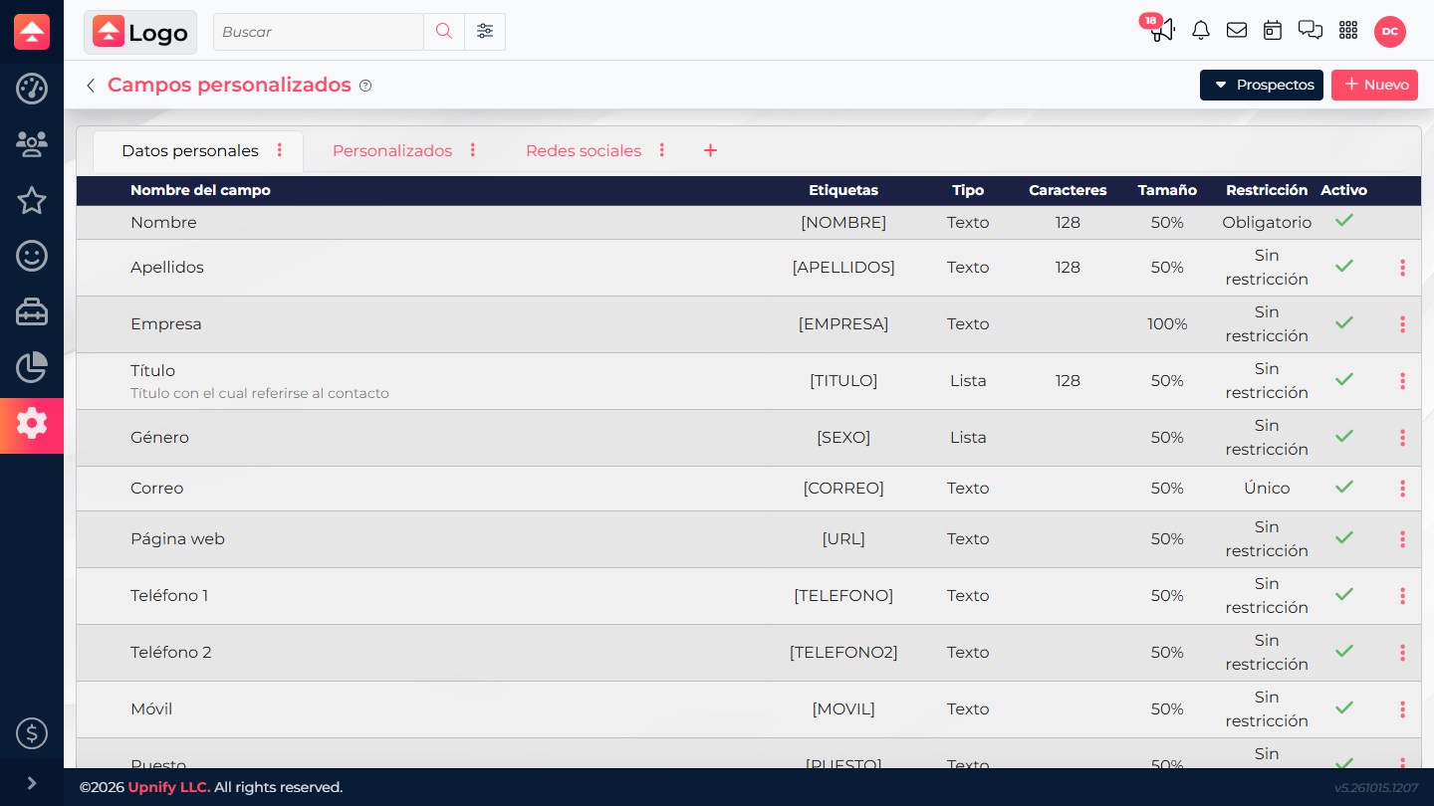
Task: Open the dashboard speedometer icon in sidebar
Action: [x=32, y=89]
